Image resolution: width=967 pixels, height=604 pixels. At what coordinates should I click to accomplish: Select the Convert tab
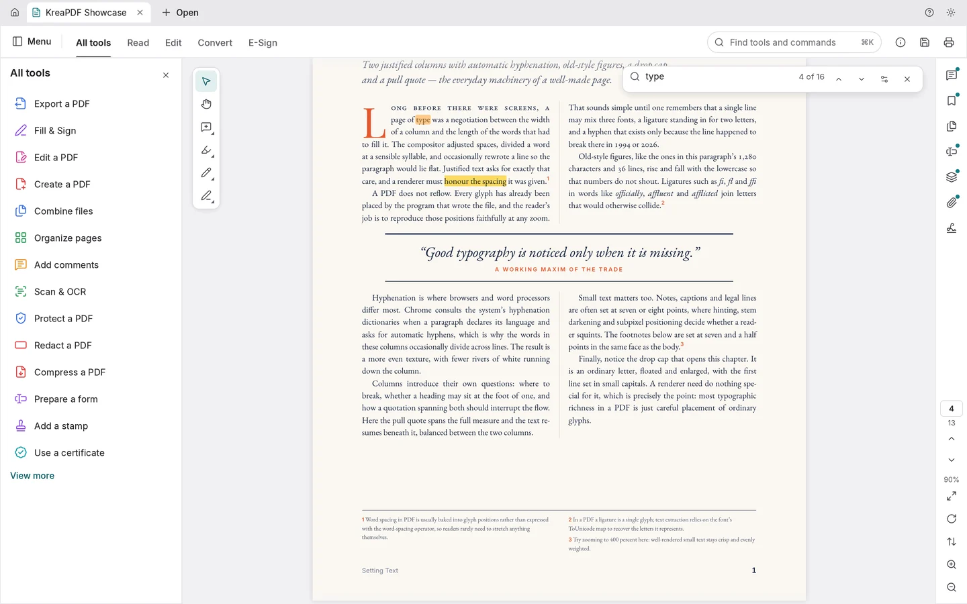(215, 42)
